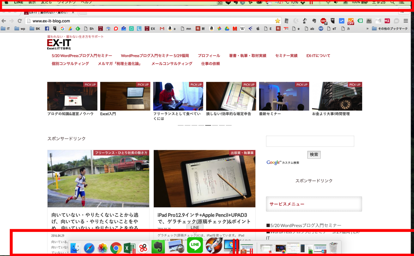This screenshot has height=256, width=414.
Task: Open the プロフィール navigation menu item
Action: click(x=209, y=56)
